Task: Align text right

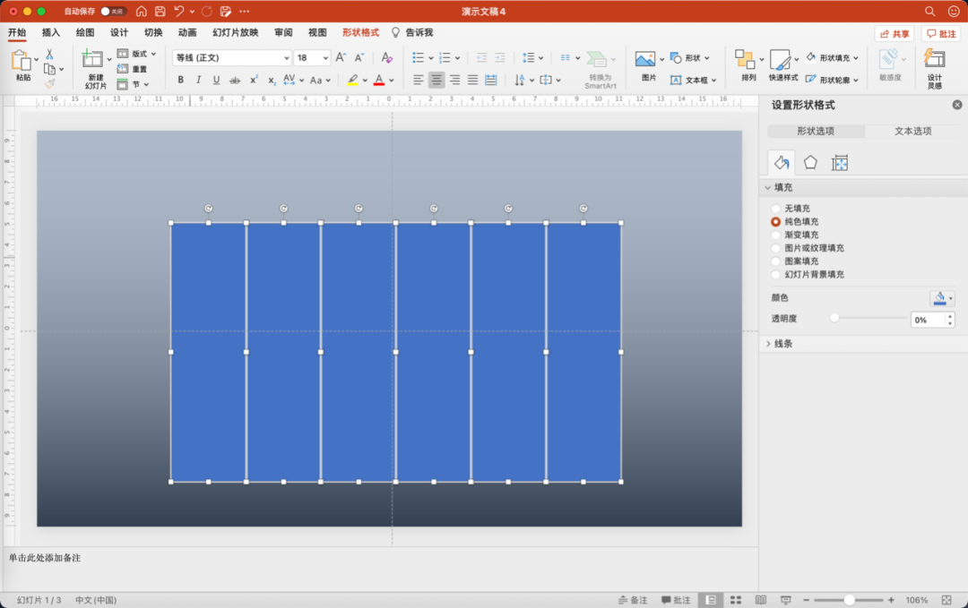Action: 454,80
